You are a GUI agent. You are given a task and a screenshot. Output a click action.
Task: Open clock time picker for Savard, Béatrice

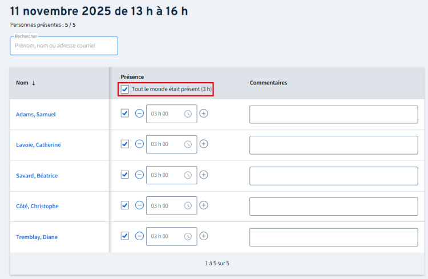pos(188,175)
